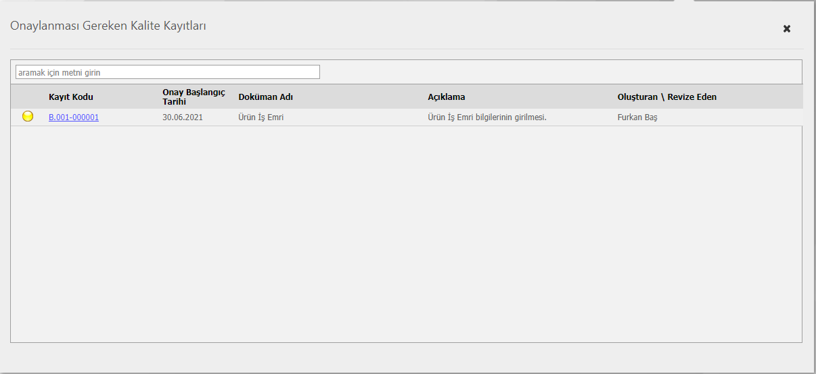The height and width of the screenshot is (374, 816).
Task: Focus the 'aramak için metni girin' search box
Action: [x=167, y=72]
